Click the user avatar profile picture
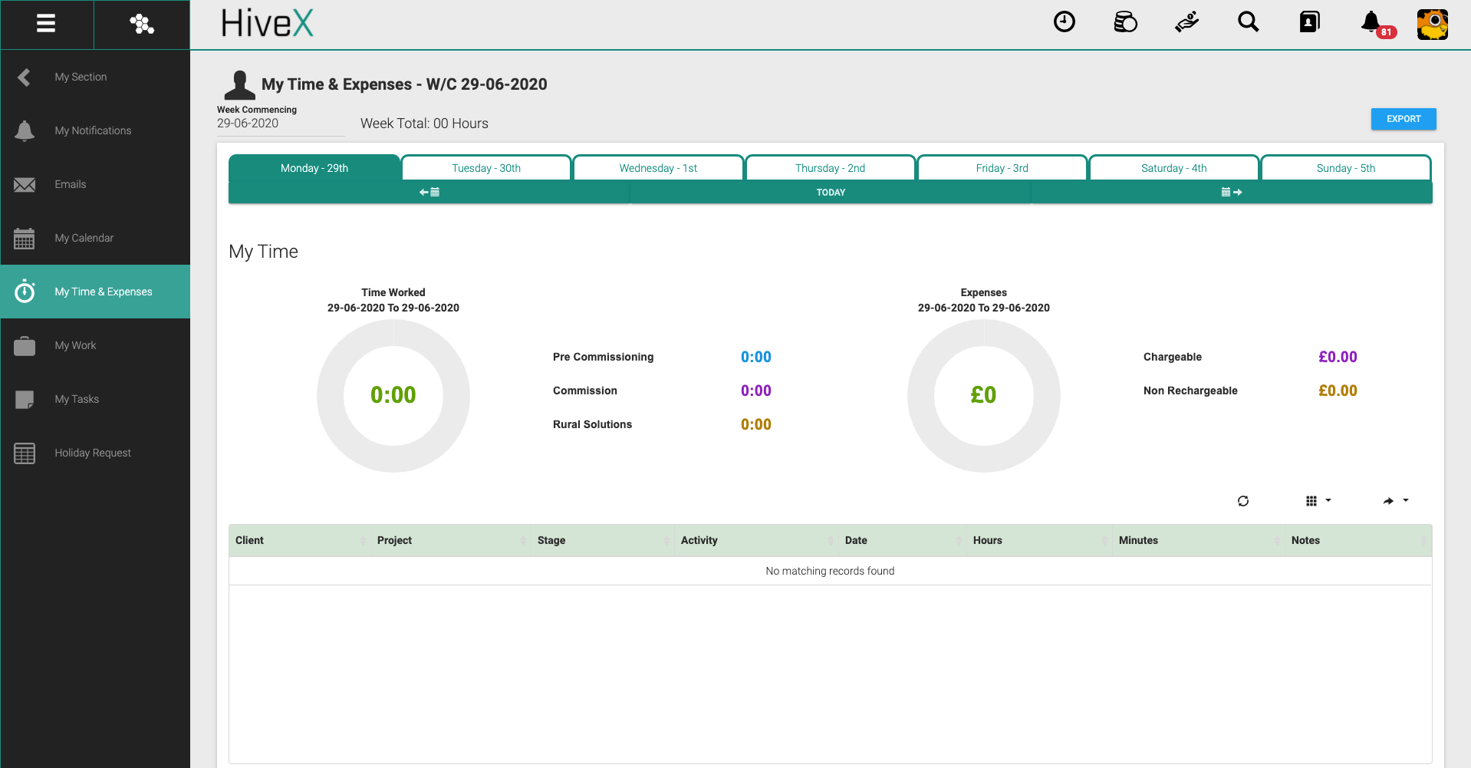The image size is (1471, 768). [1432, 24]
